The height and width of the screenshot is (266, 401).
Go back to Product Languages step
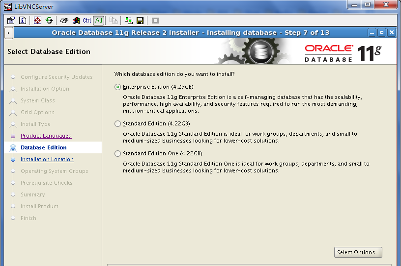coord(46,136)
